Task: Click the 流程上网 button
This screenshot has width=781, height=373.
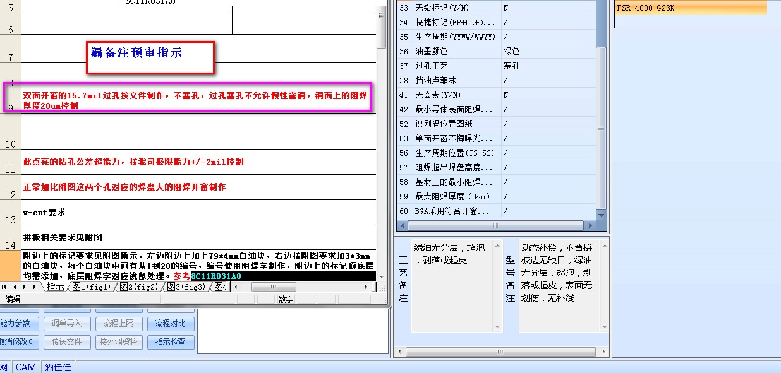Action: (119, 324)
